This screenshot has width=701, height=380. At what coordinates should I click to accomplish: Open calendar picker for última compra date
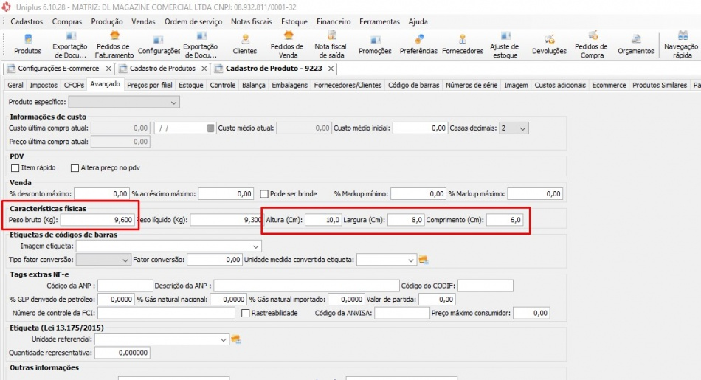(210, 128)
